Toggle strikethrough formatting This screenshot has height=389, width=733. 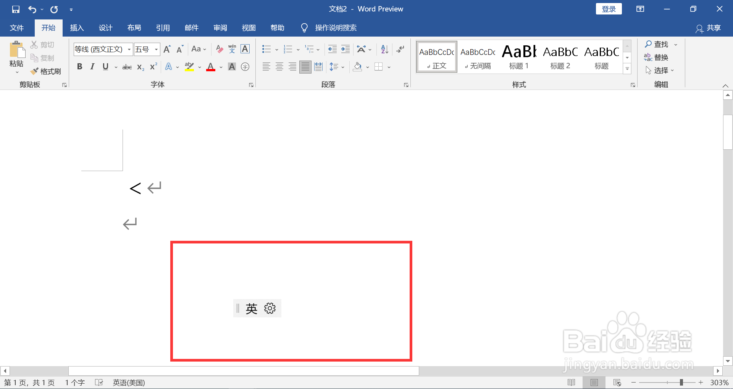point(127,67)
